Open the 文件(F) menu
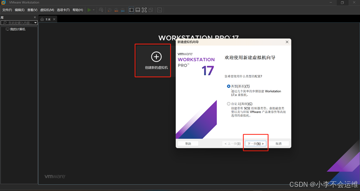Image resolution: width=360 pixels, height=191 pixels. point(7,10)
